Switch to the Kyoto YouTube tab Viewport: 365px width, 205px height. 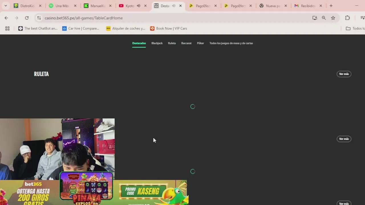pos(130,6)
